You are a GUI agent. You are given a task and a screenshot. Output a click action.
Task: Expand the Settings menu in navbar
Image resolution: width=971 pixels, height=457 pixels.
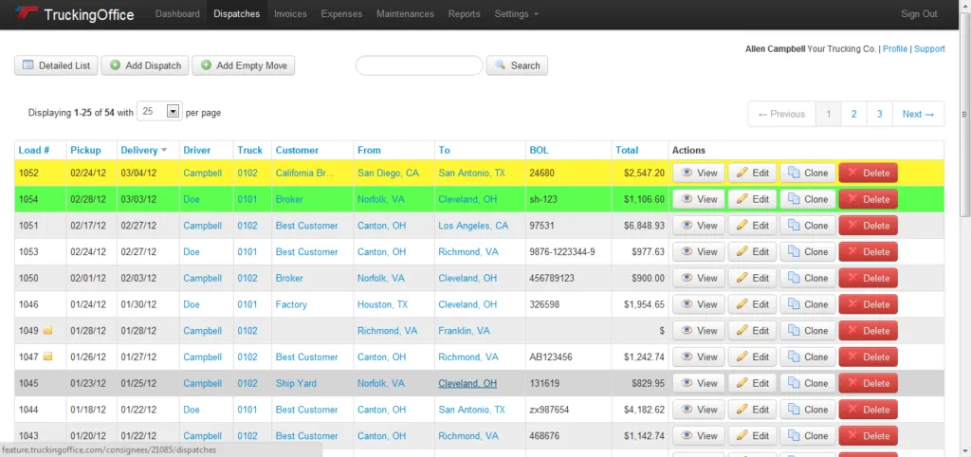pos(517,14)
